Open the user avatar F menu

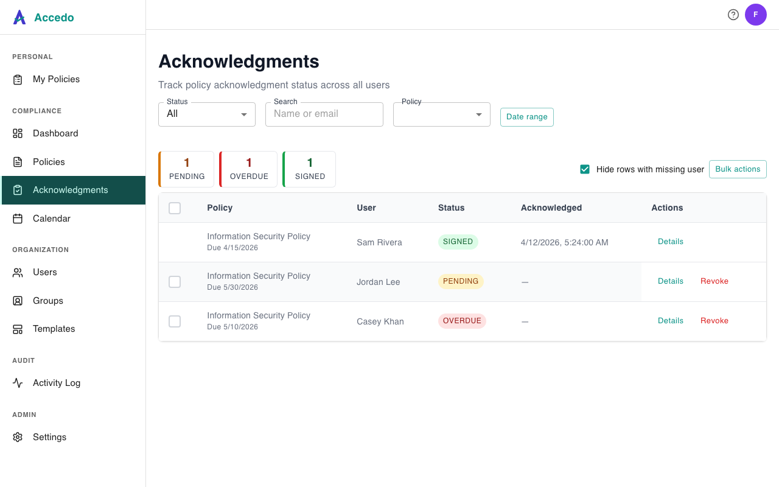click(x=756, y=15)
